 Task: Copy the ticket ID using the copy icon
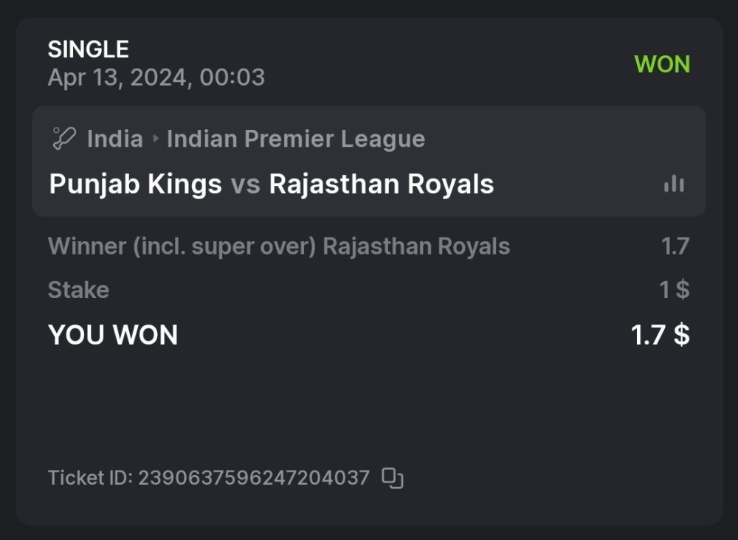tap(393, 478)
